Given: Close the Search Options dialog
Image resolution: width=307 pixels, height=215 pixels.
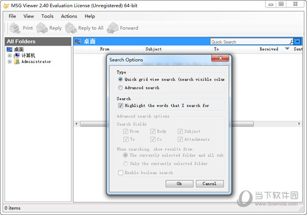Looking at the screenshot, I should point(220,58).
